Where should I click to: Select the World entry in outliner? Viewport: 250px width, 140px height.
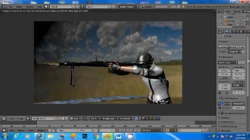(x=230, y=17)
